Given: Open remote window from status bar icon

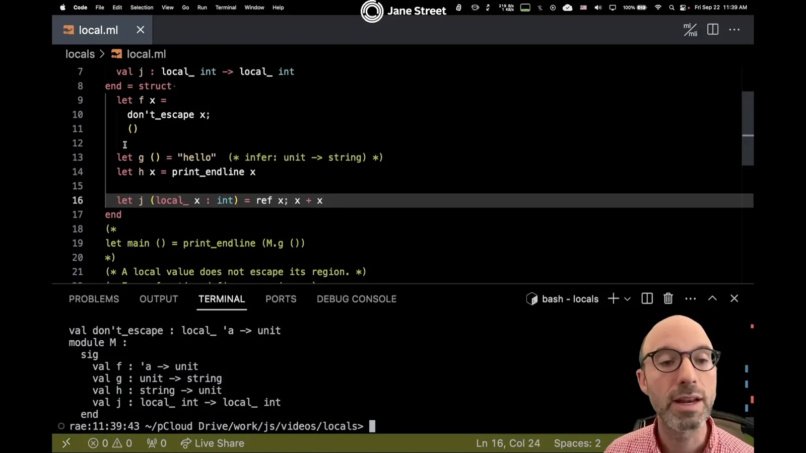Looking at the screenshot, I should (66, 443).
